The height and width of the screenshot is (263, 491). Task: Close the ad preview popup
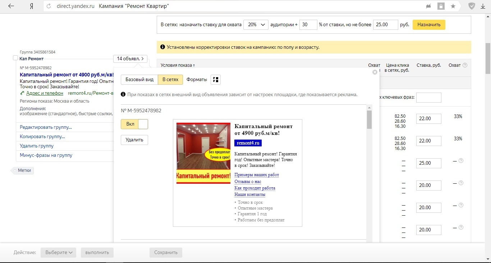pos(375,72)
